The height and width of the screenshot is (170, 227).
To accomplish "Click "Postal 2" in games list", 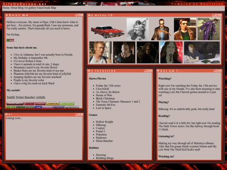I will [x=100, y=131].
